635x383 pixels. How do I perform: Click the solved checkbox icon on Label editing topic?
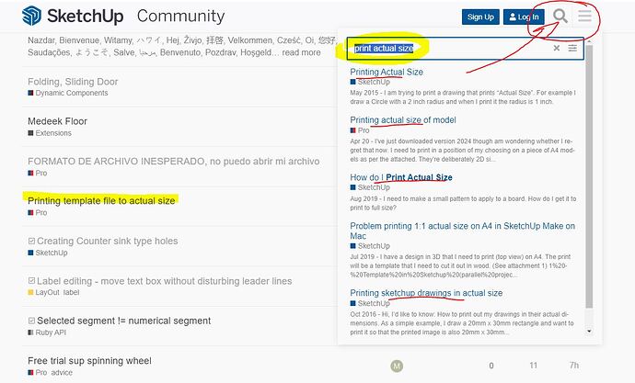(x=31, y=281)
